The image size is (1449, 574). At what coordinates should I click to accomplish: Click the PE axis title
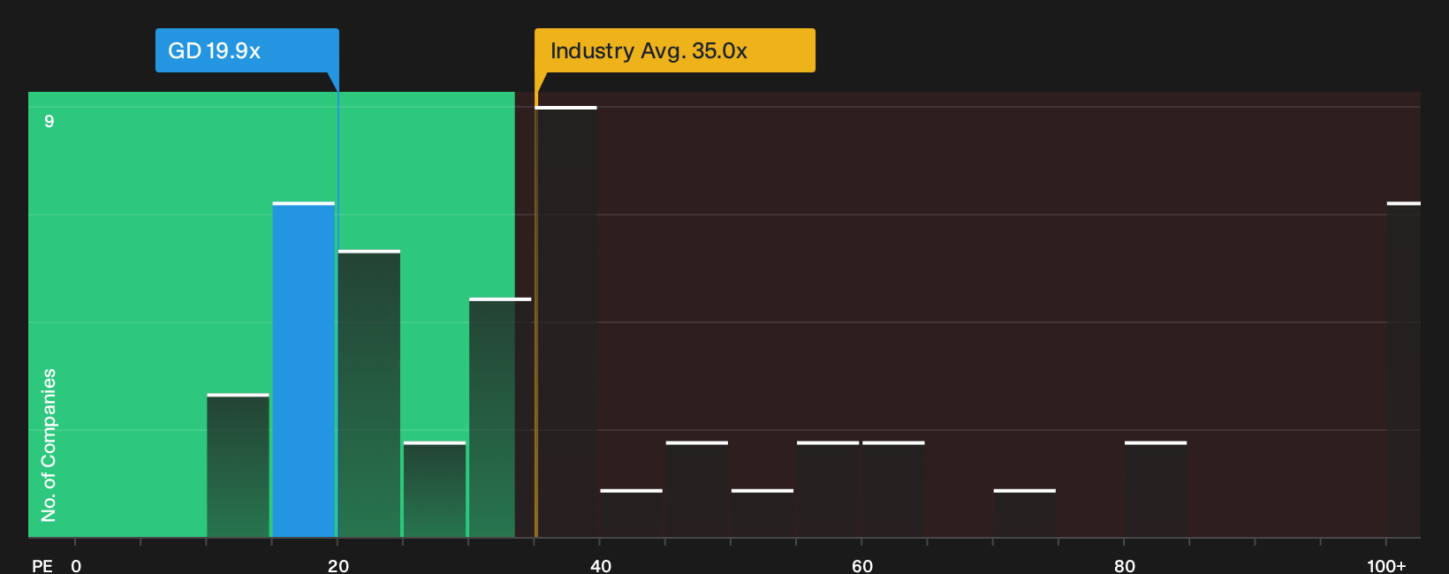click(42, 565)
